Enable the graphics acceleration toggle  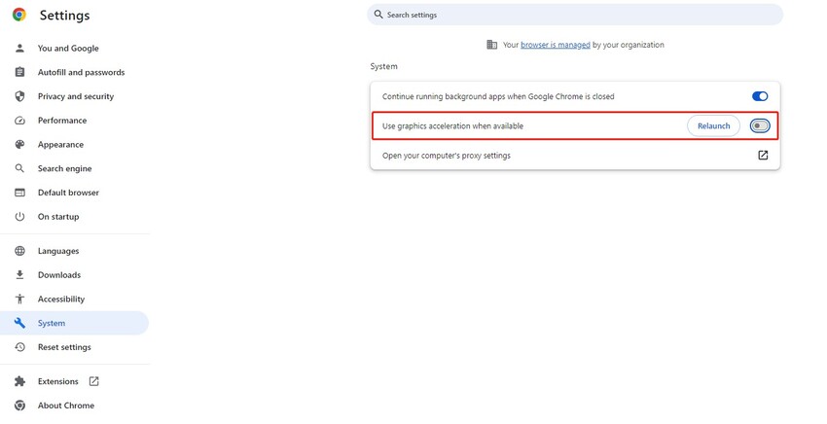tap(760, 126)
